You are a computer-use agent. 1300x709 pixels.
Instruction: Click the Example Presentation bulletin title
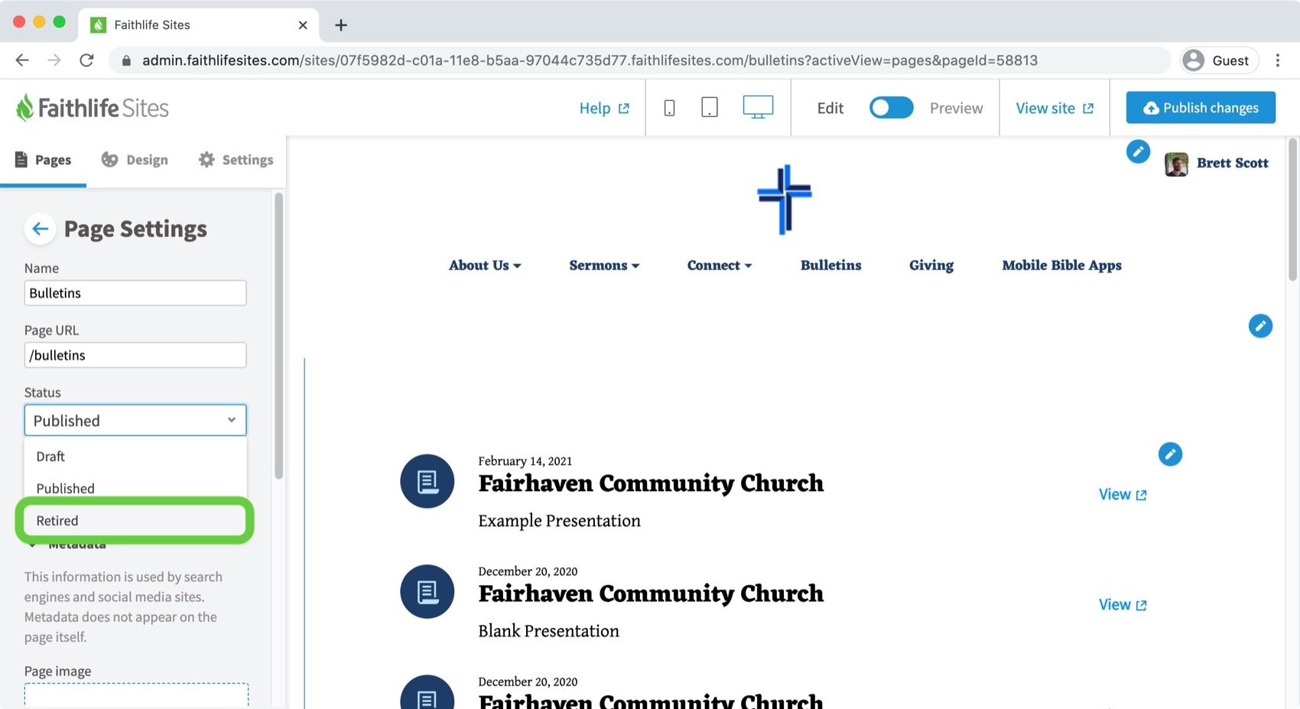click(651, 483)
